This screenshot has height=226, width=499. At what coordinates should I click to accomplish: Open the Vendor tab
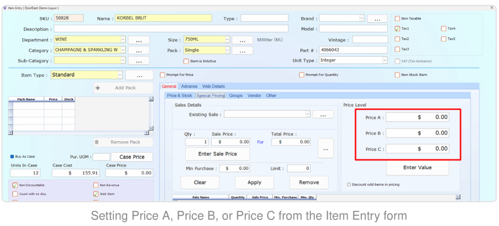255,95
